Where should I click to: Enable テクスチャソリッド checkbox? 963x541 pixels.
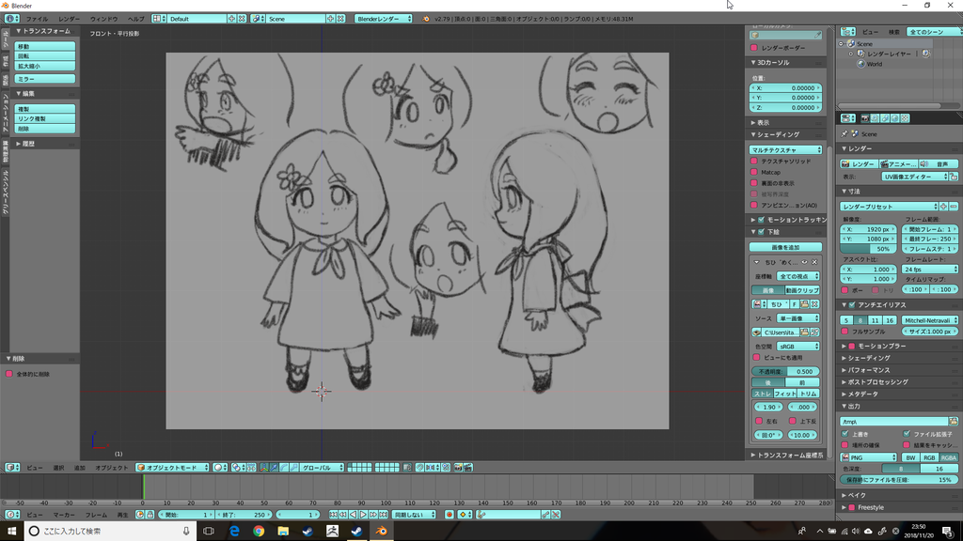click(x=754, y=162)
